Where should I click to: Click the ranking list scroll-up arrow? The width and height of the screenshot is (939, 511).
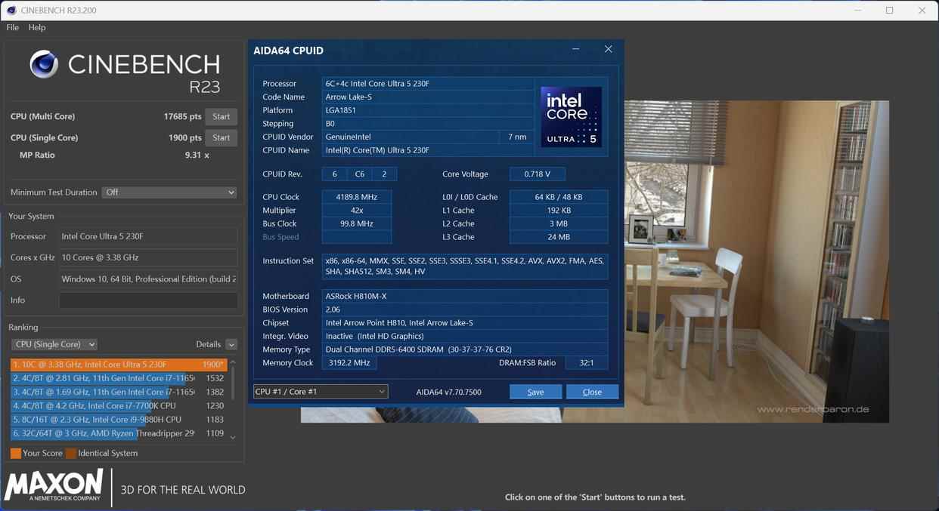[232, 363]
